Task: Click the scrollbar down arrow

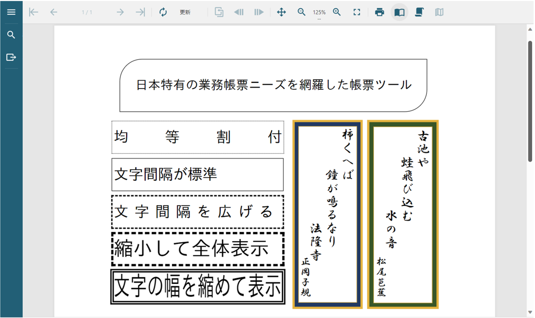Action: 530,312
